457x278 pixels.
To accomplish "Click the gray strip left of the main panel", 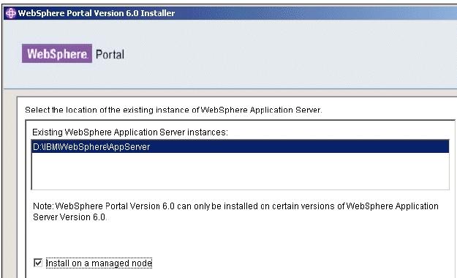I will 10,184.
